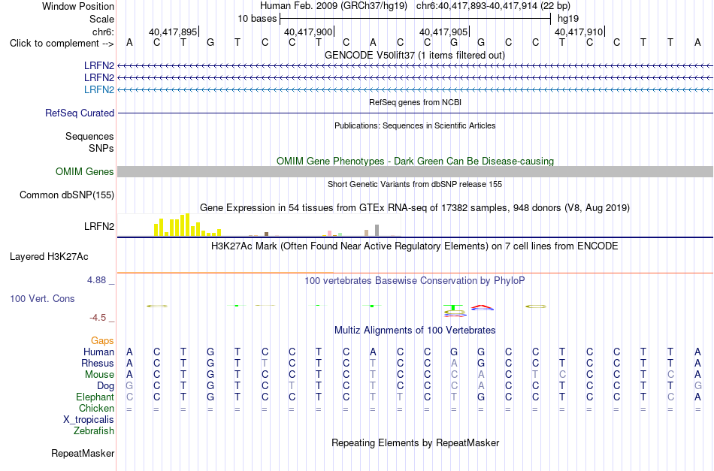Image resolution: width=714 pixels, height=471 pixels.
Task: Click the red A conservation logo letter
Action: pyautogui.click(x=483, y=306)
